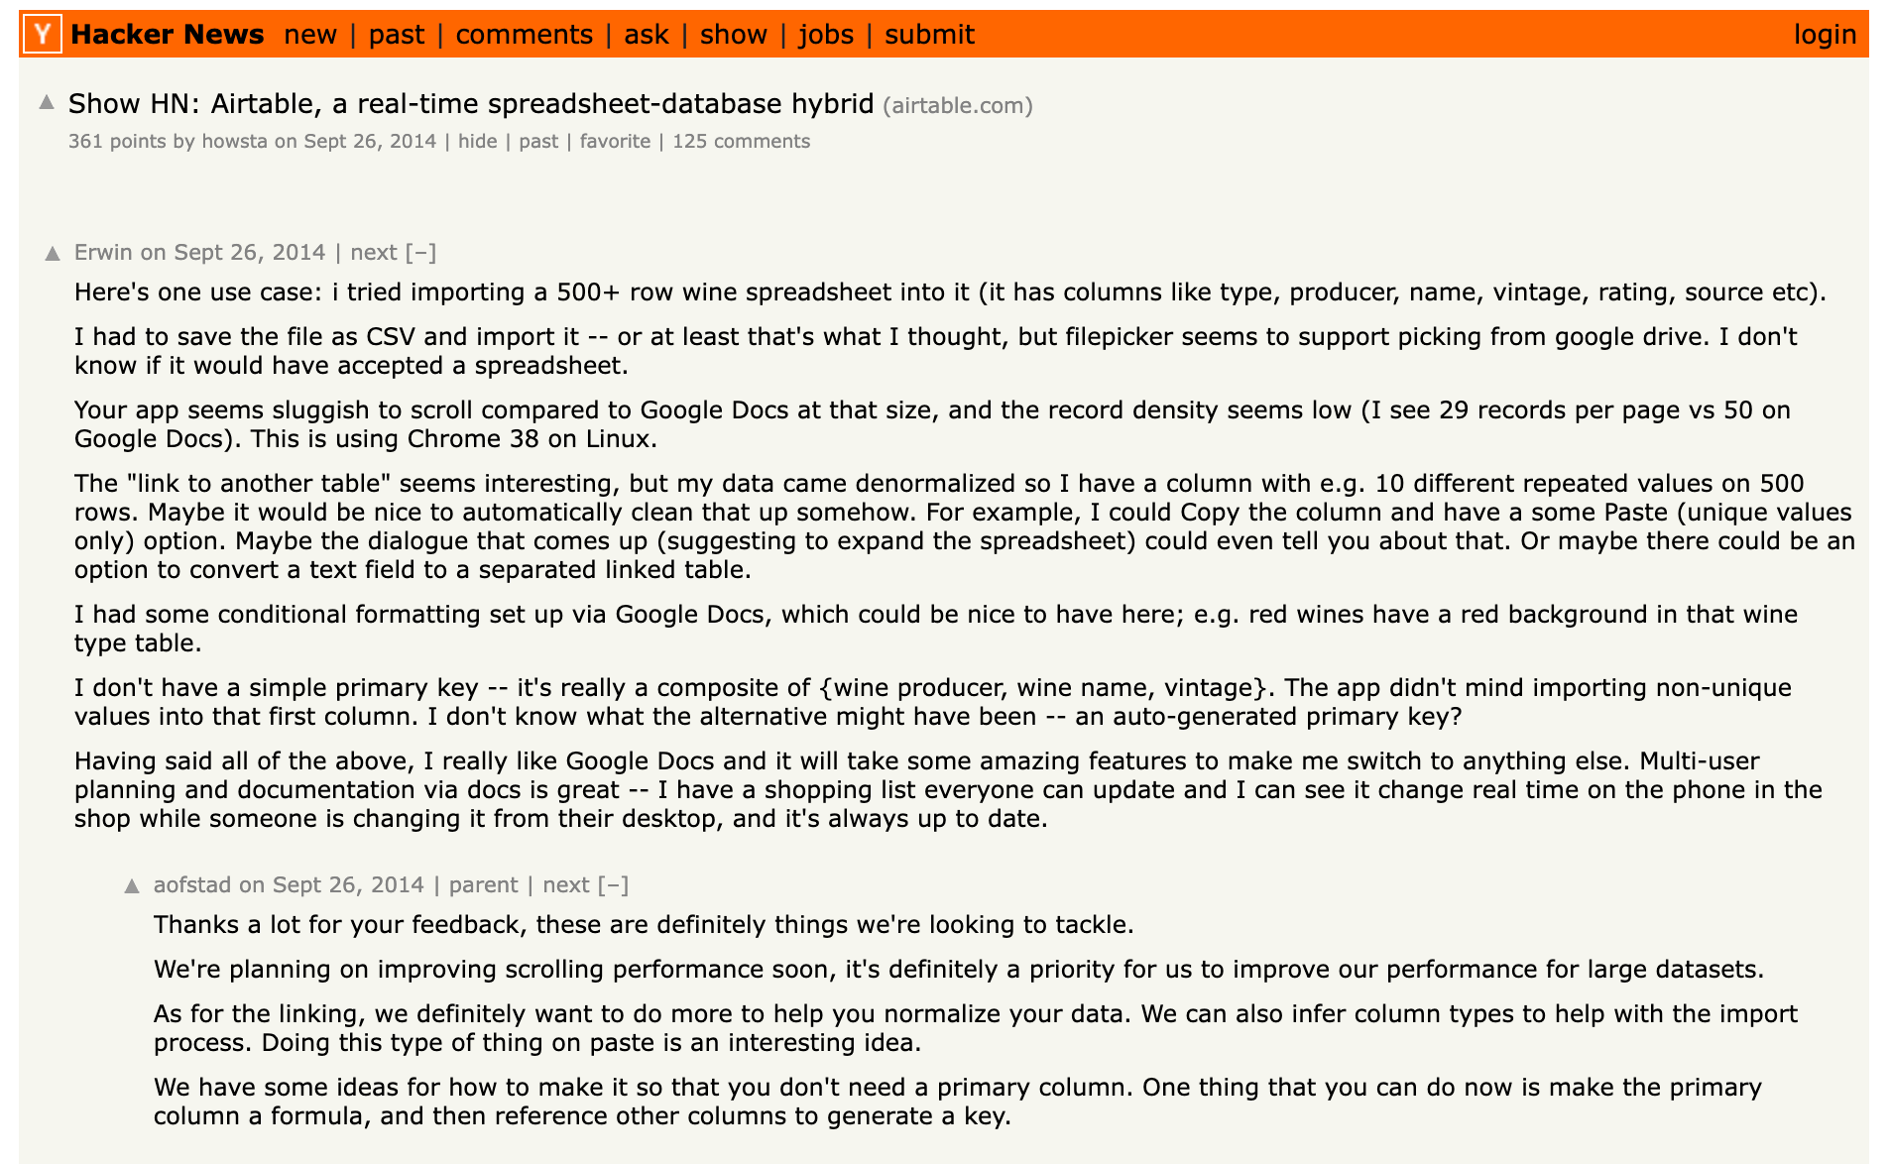Navigate to the 'jobs' page
The height and width of the screenshot is (1164, 1890).
825,35
